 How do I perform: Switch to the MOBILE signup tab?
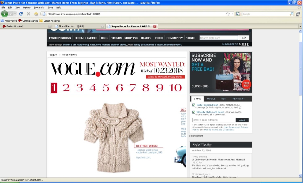click(x=211, y=99)
